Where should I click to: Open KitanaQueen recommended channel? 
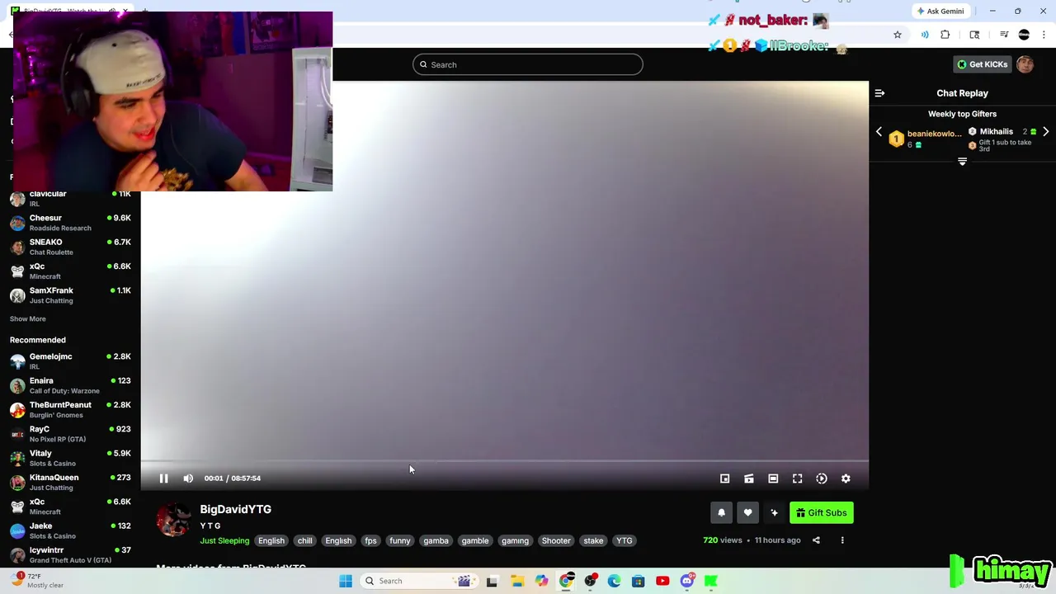(x=70, y=482)
